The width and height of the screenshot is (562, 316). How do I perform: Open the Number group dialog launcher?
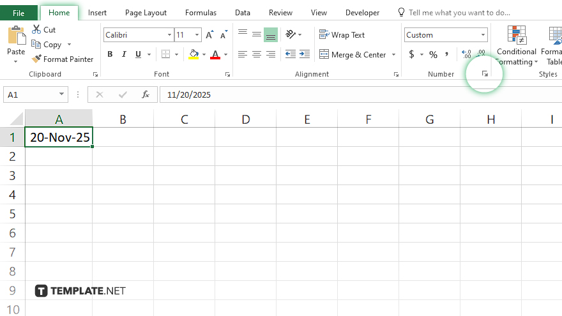pos(485,75)
